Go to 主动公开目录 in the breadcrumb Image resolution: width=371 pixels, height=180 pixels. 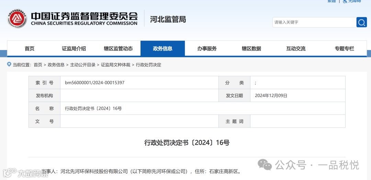(x=82, y=65)
